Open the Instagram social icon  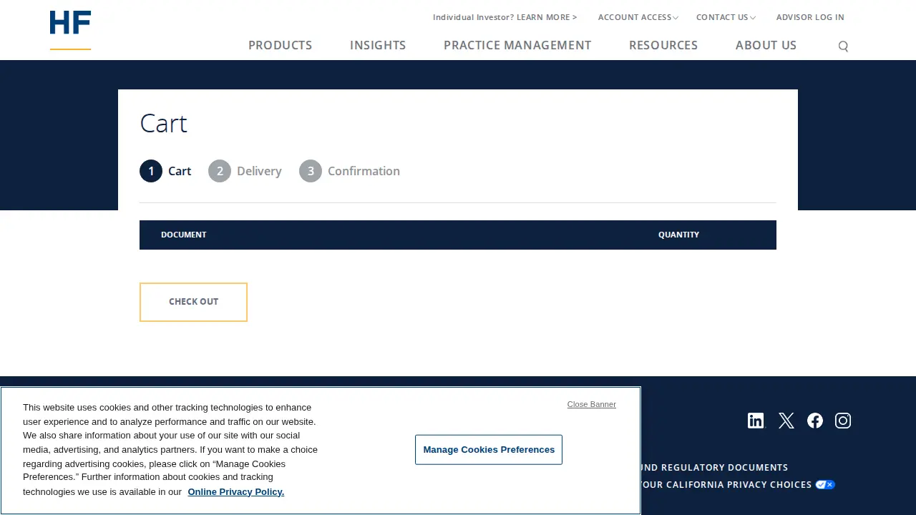tap(843, 421)
